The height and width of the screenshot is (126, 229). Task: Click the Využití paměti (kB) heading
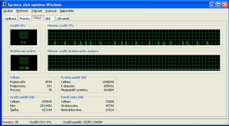(22, 97)
